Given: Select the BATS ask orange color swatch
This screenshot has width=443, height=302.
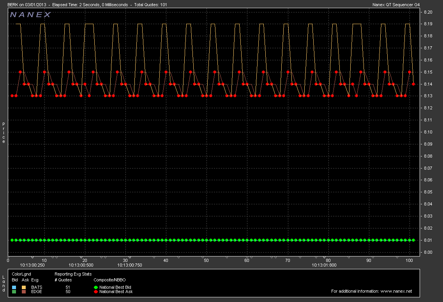Looking at the screenshot, I should click(24, 287).
